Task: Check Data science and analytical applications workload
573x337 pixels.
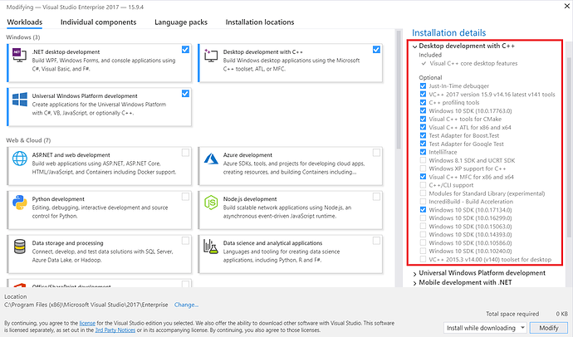Action: 376,241
